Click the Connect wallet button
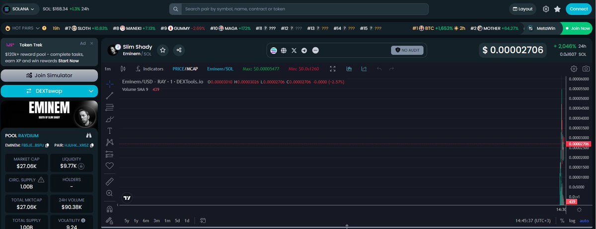This screenshot has height=229, width=596. (579, 9)
